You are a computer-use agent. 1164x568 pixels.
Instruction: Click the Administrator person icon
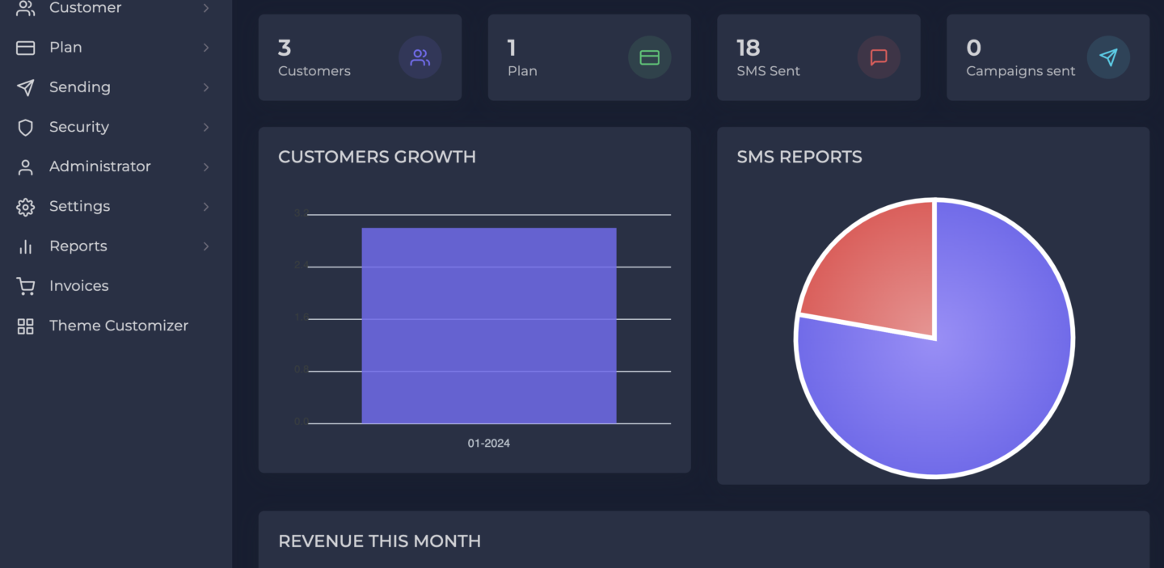pyautogui.click(x=26, y=167)
